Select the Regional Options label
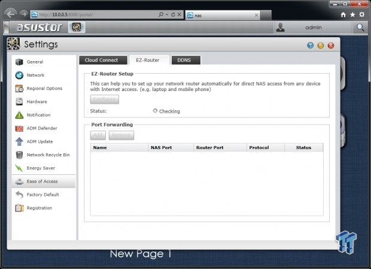 44,88
